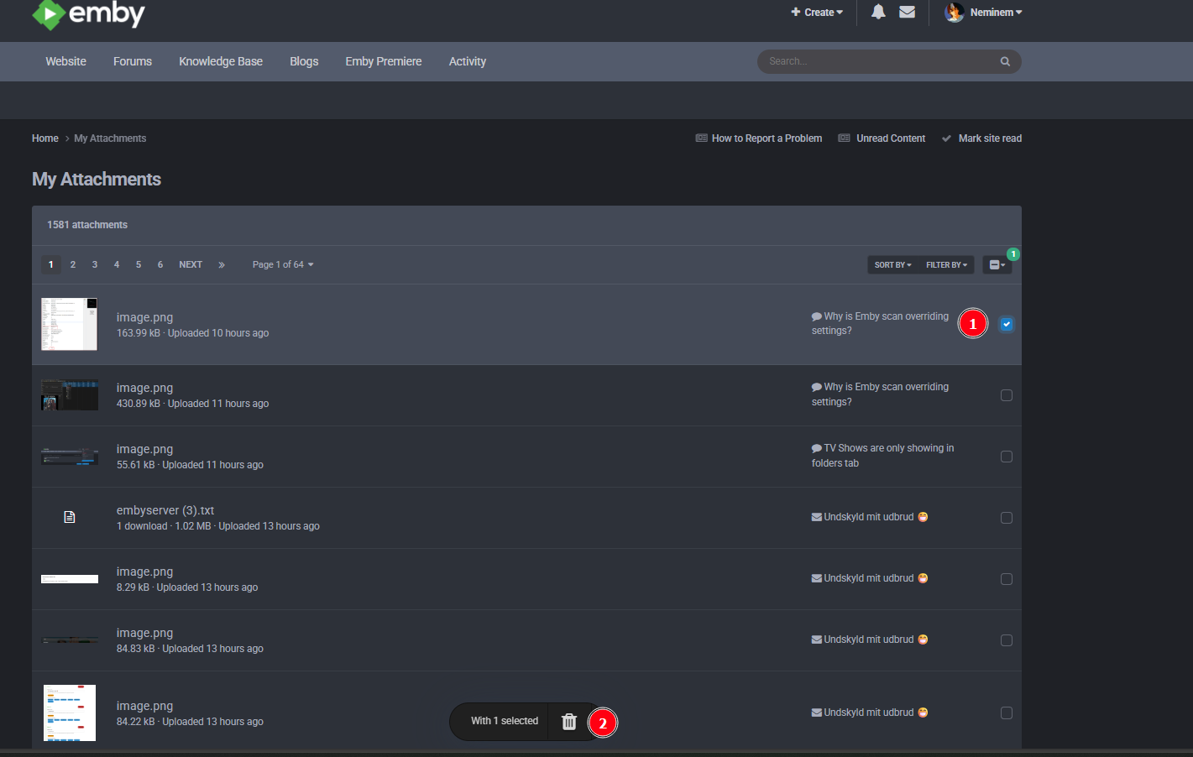Open thumbnail of 8.29 kB image.png
1193x757 pixels.
pos(70,579)
